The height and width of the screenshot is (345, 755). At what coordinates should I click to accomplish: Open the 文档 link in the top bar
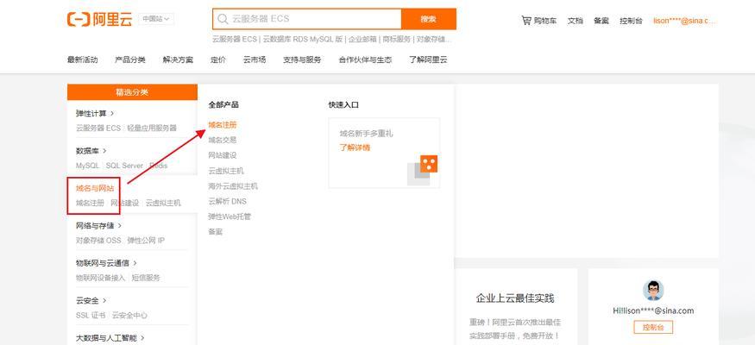[575, 21]
